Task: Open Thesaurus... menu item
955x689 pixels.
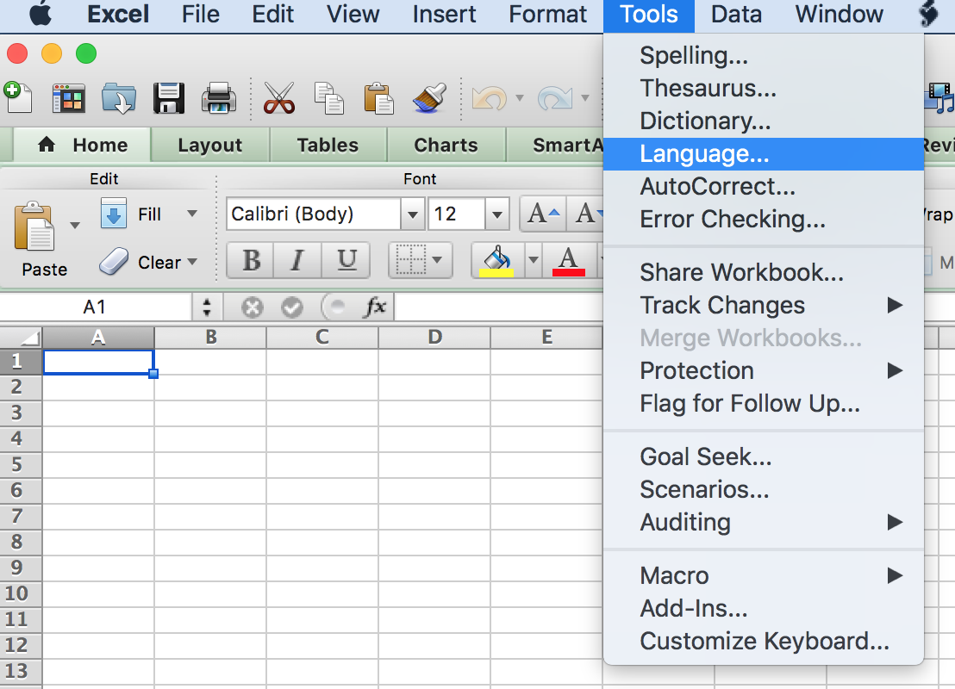Action: point(763,88)
